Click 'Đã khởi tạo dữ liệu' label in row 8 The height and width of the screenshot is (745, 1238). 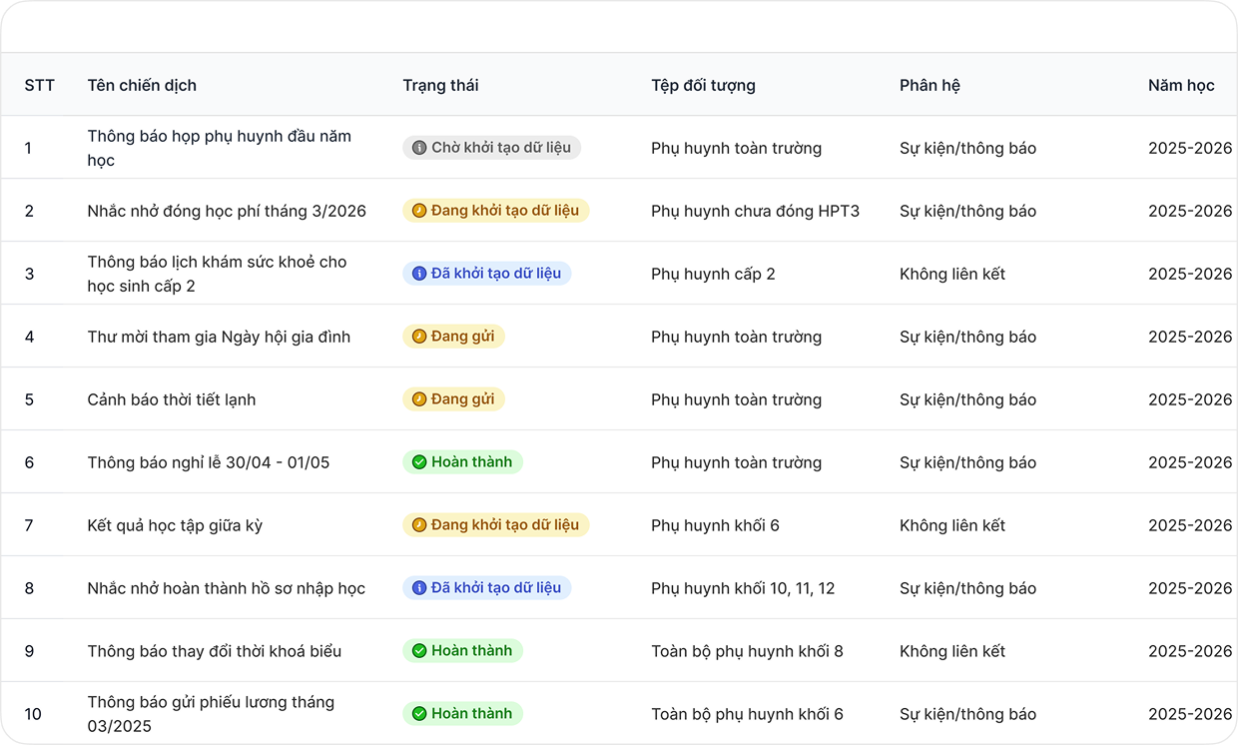[496, 588]
